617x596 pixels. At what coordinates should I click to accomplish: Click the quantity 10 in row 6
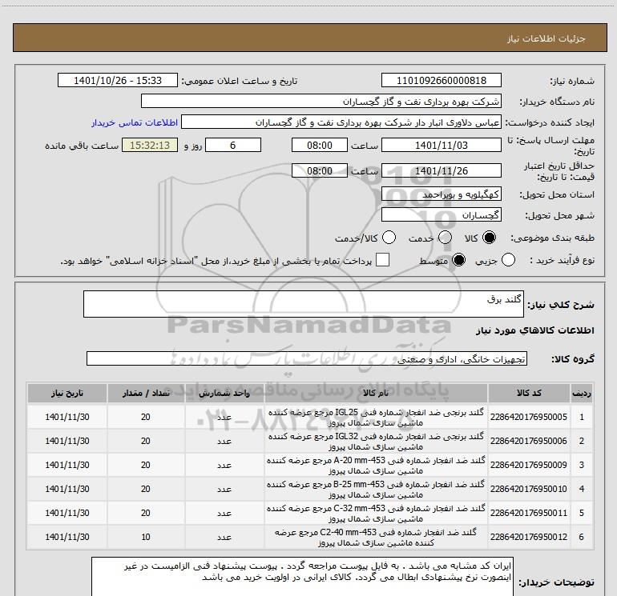pos(146,537)
